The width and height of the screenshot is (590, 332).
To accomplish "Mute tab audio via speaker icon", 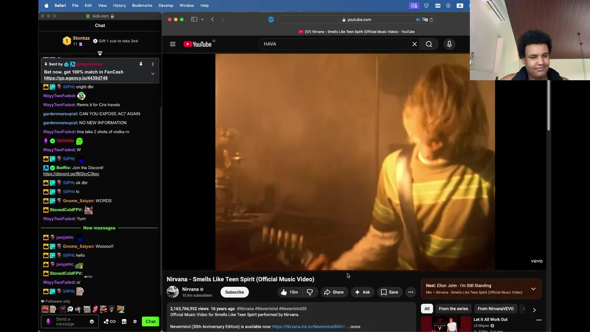I will coord(418,19).
